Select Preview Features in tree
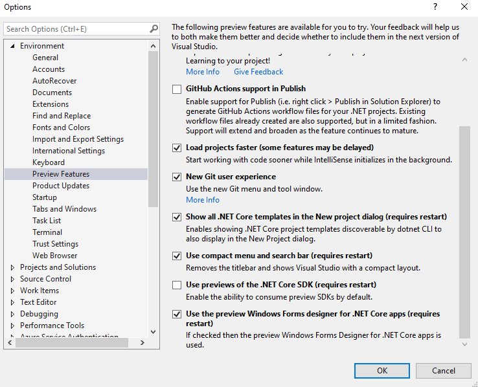The height and width of the screenshot is (387, 478). tap(76, 174)
